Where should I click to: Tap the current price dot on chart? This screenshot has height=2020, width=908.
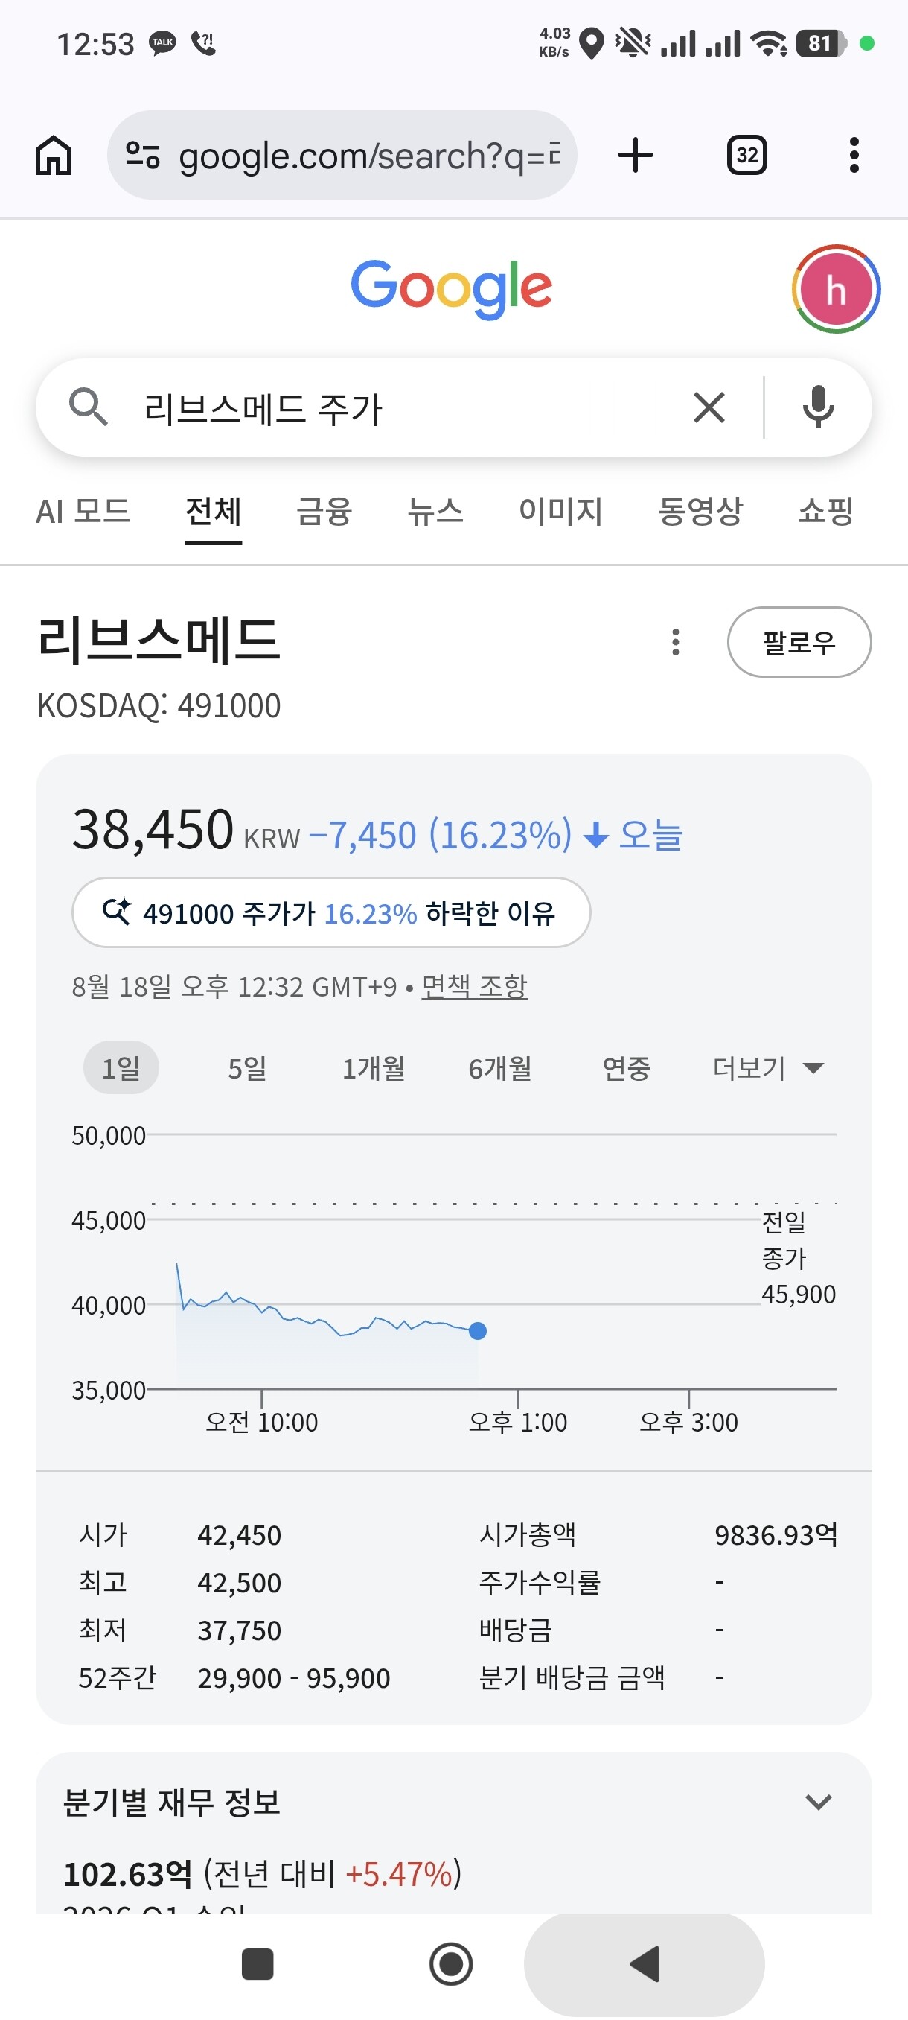pos(477,1331)
